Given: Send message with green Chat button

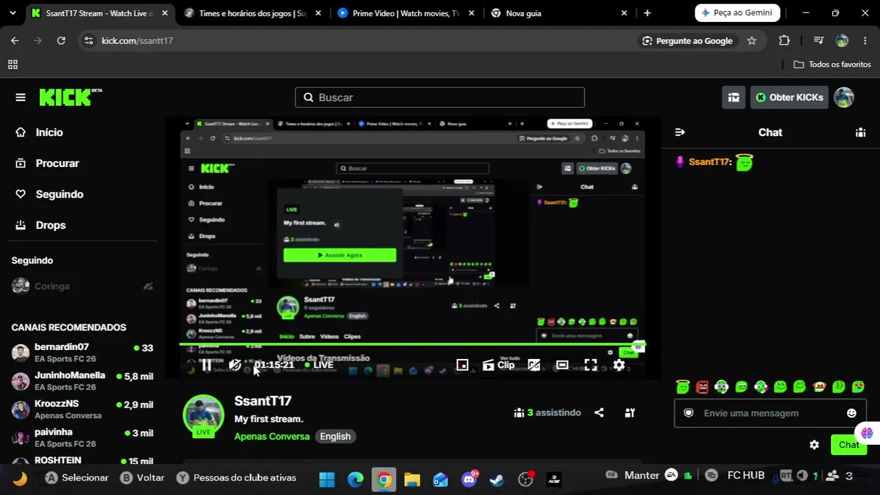Looking at the screenshot, I should click(848, 445).
